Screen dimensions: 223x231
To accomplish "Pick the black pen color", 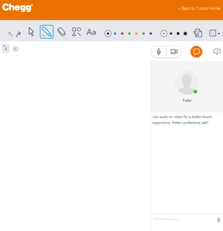I will [108, 34].
